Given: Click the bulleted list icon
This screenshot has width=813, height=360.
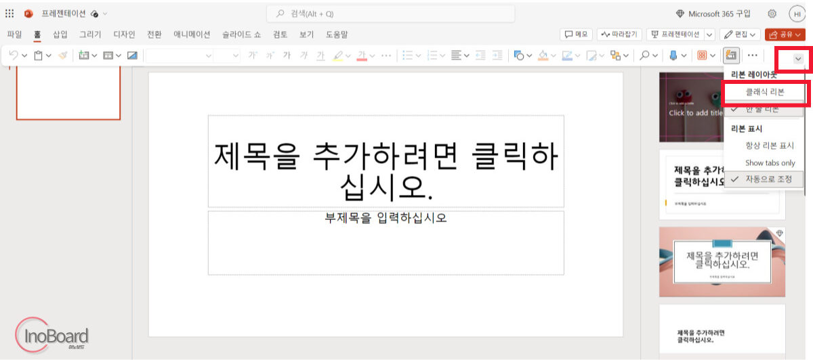Looking at the screenshot, I should tap(407, 55).
